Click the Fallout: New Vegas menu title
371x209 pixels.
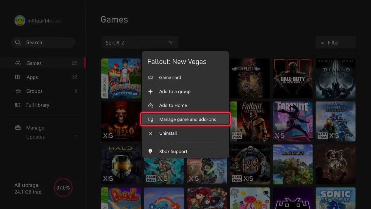pyautogui.click(x=177, y=62)
